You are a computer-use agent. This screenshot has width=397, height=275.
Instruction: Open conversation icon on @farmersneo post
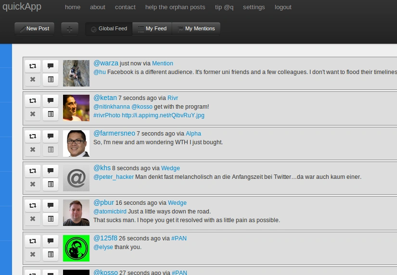coord(51,150)
